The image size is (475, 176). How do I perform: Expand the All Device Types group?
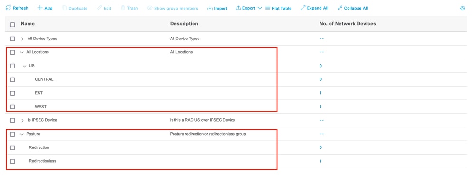(x=22, y=39)
